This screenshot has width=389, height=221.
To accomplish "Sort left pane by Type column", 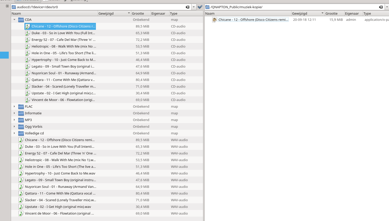I will pos(186,13).
